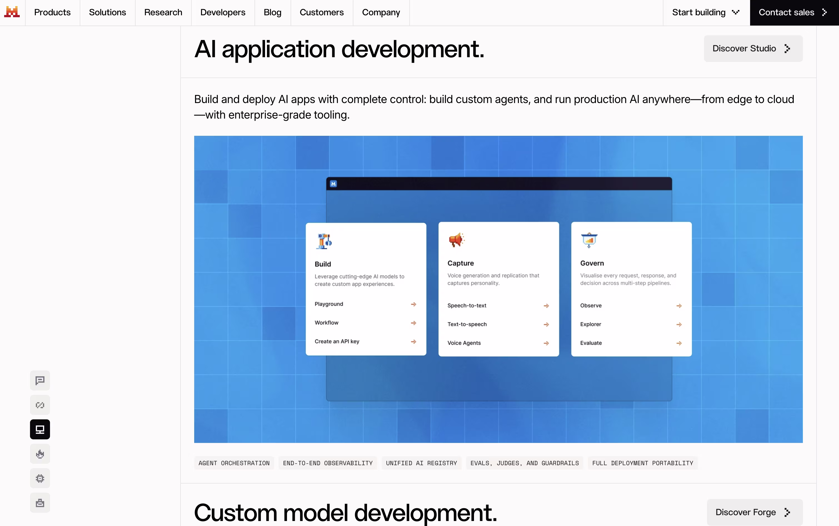Screen dimensions: 839x526
Task: Expand the Start building dropdown
Action: pos(706,12)
